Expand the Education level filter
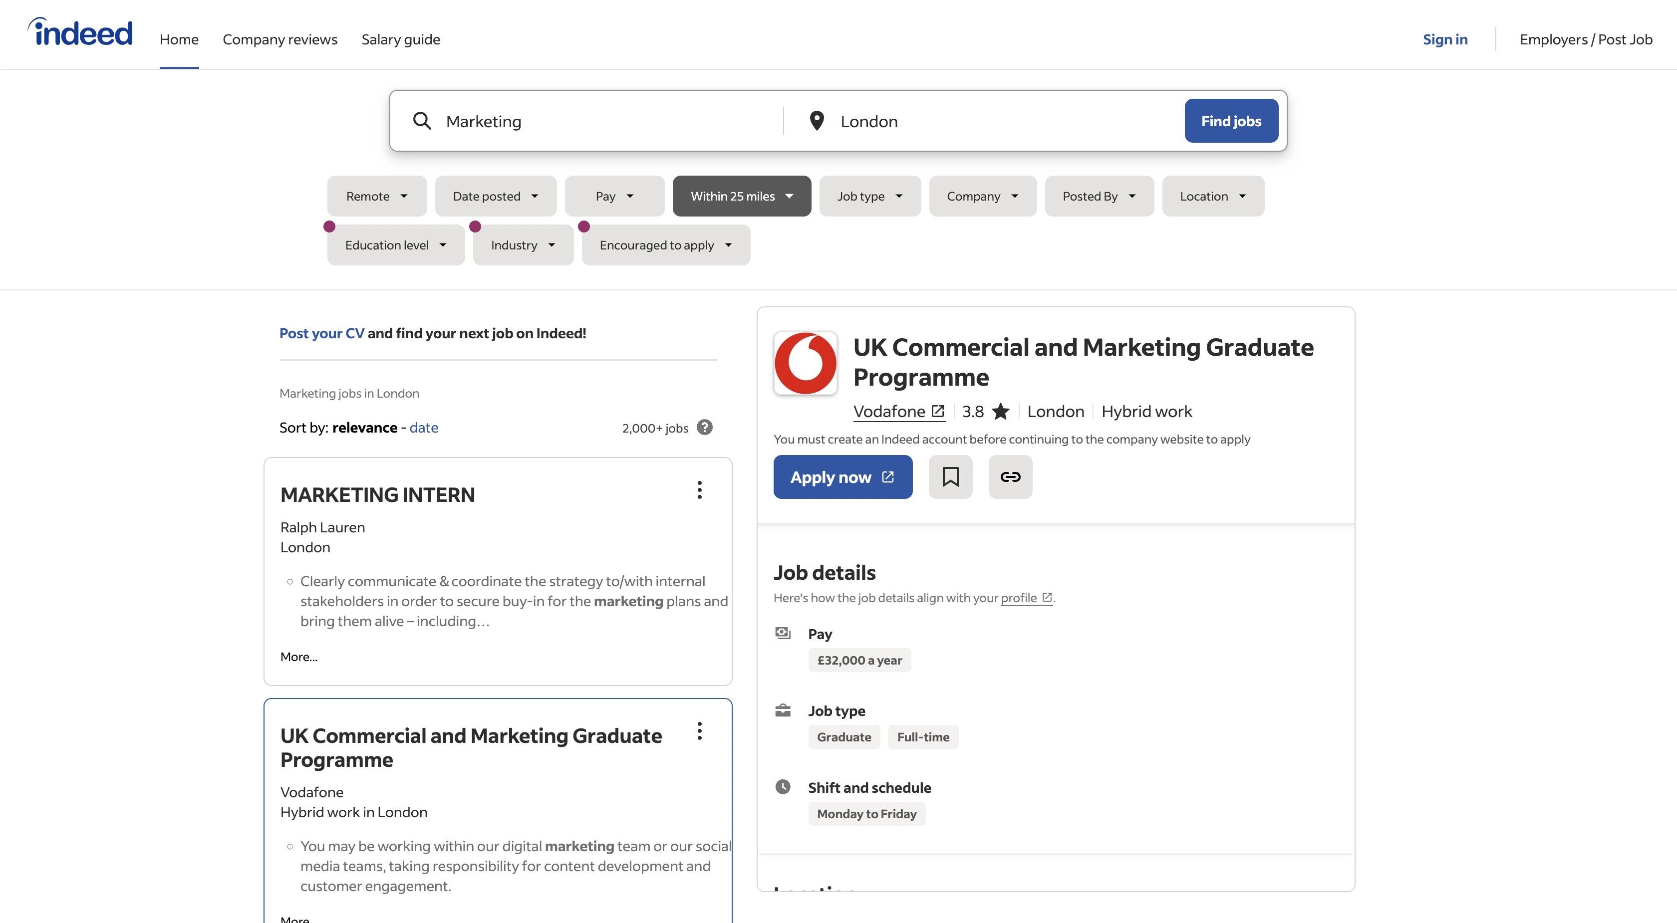The image size is (1677, 923). tap(395, 245)
